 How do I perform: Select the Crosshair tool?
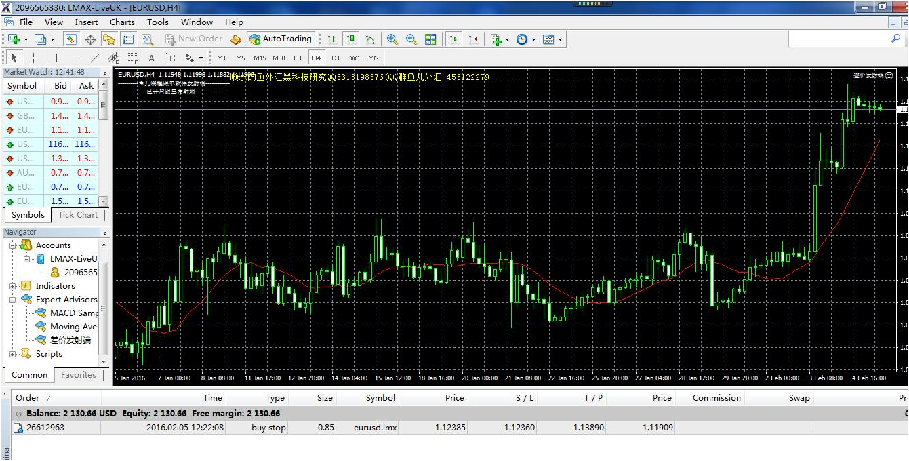tap(33, 58)
